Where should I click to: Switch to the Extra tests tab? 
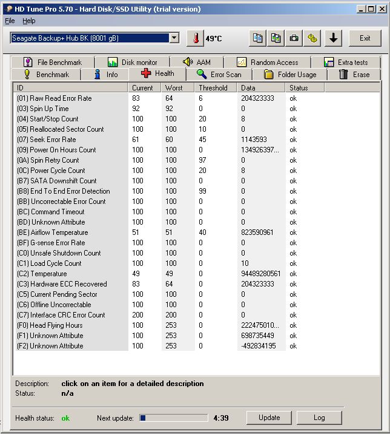[346, 63]
